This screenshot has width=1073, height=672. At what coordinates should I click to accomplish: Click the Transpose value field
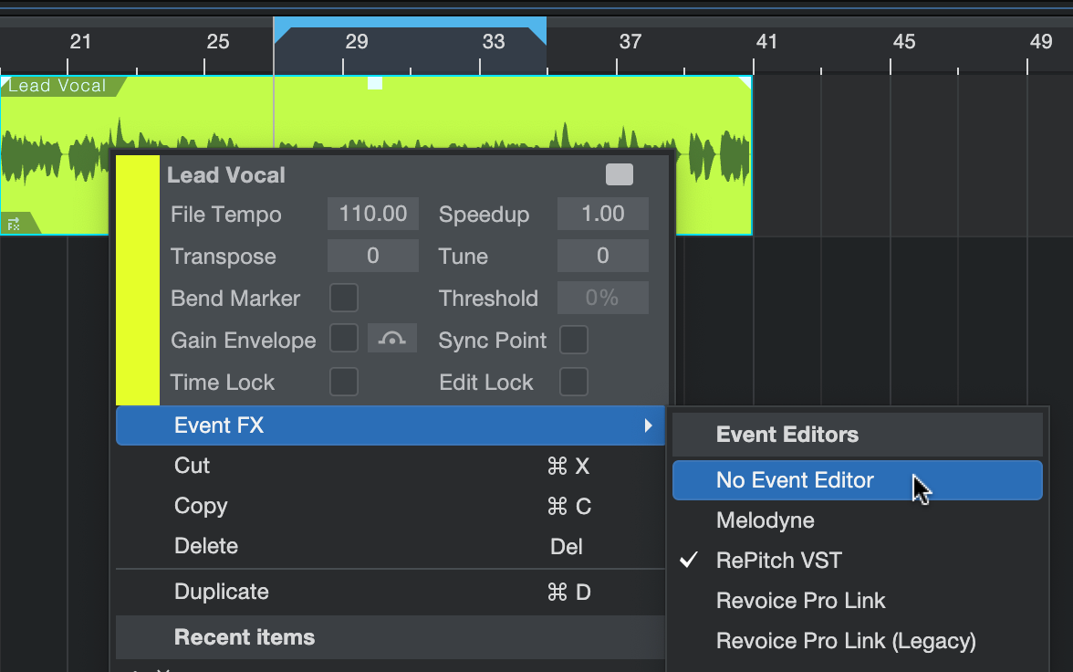click(373, 257)
